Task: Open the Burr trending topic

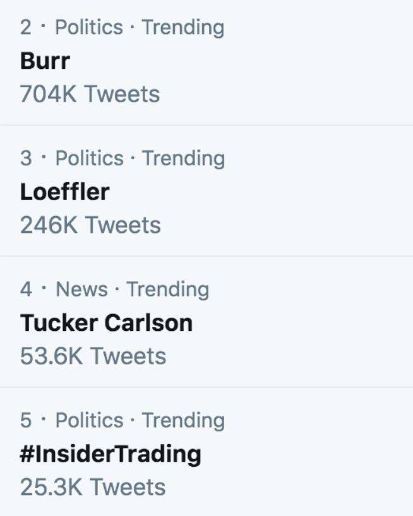Action: (45, 61)
